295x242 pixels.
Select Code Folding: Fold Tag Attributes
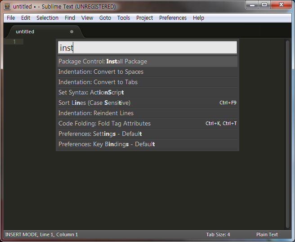click(x=147, y=123)
